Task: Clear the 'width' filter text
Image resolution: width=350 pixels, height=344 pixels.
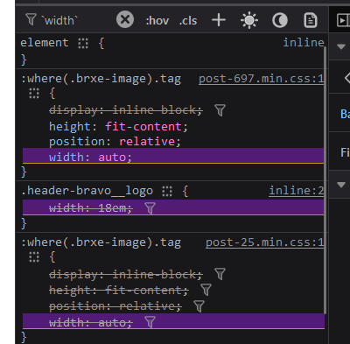Action: pyautogui.click(x=125, y=20)
